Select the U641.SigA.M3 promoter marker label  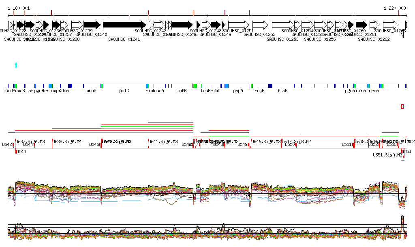[163, 142]
